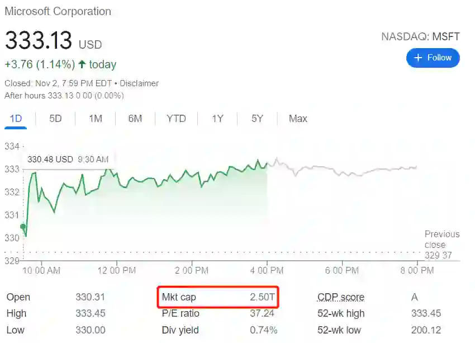Image resolution: width=475 pixels, height=343 pixels.
Task: Click the Mkt cap row
Action: coord(218,297)
